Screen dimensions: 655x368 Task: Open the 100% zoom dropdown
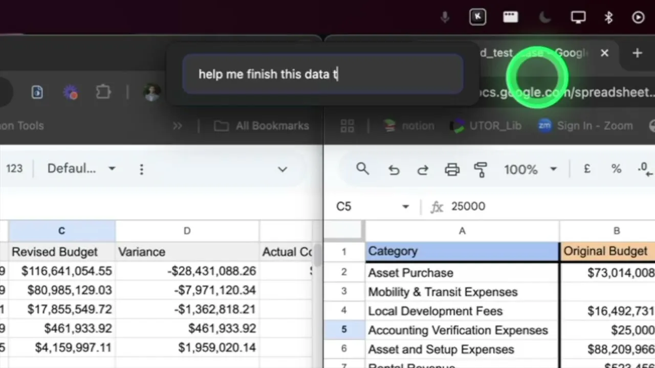pos(530,170)
